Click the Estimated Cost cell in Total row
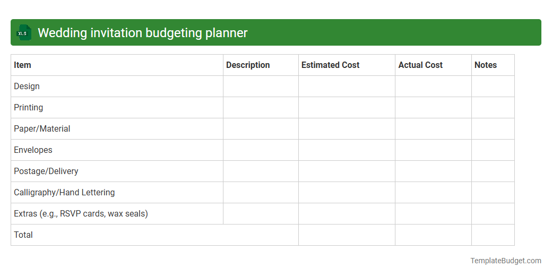The width and height of the screenshot is (552, 276). [347, 235]
